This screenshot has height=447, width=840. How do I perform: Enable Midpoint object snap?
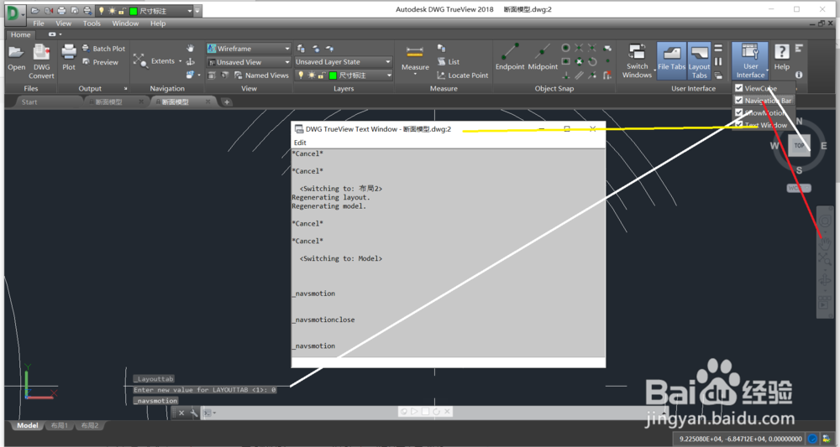(543, 57)
